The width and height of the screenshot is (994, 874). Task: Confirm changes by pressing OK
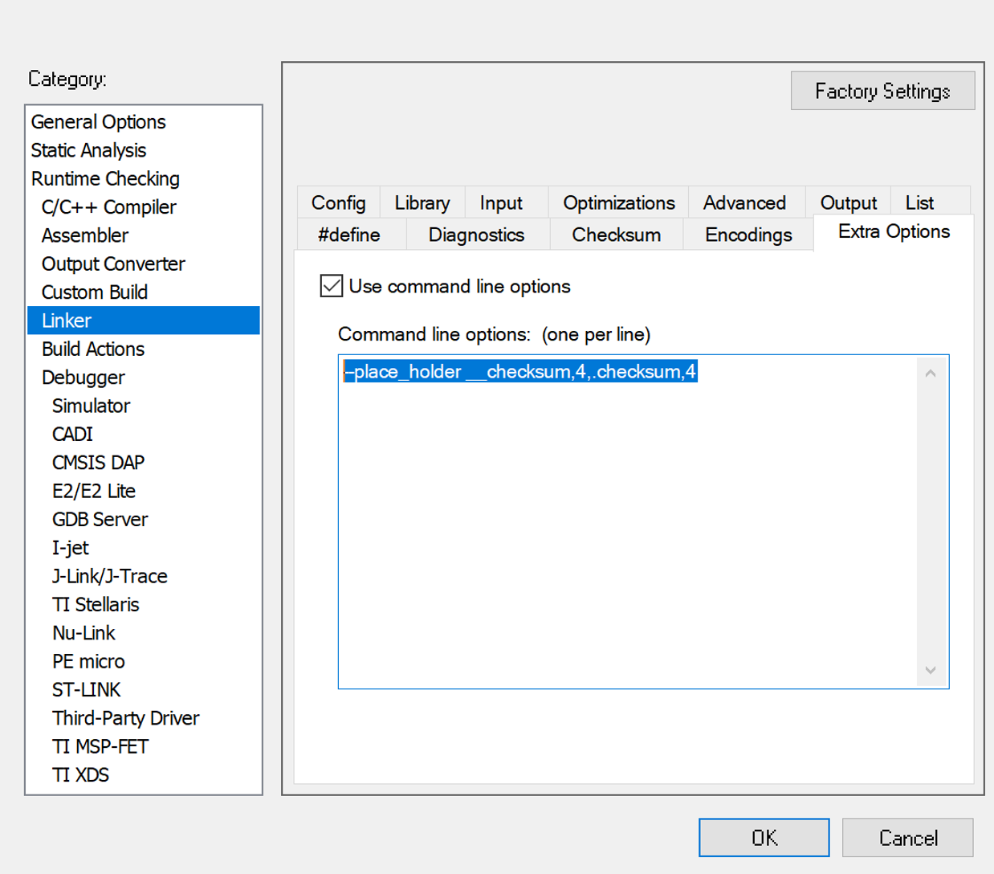point(763,837)
